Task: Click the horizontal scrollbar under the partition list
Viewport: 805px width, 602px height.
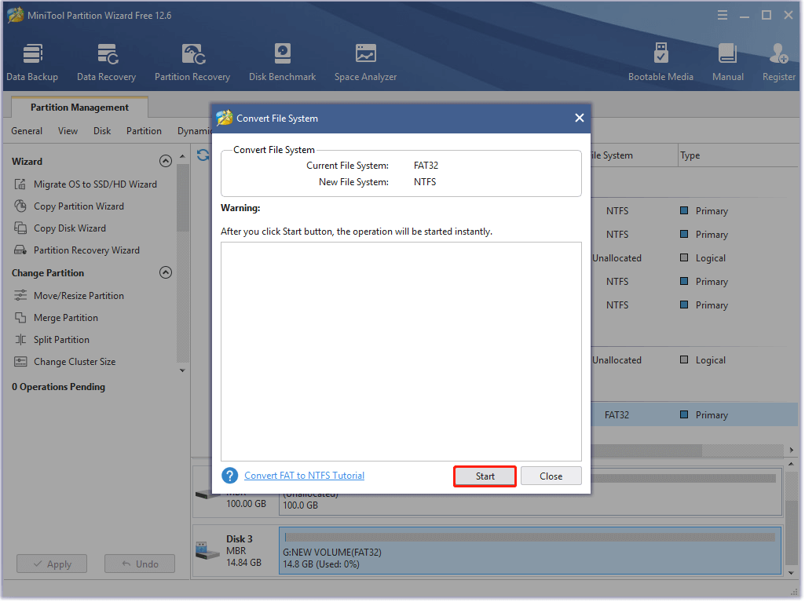Action: pyautogui.click(x=647, y=451)
